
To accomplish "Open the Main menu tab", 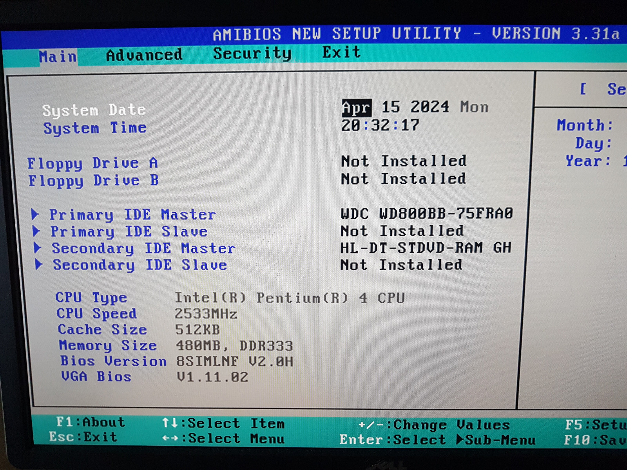I will click(x=58, y=57).
